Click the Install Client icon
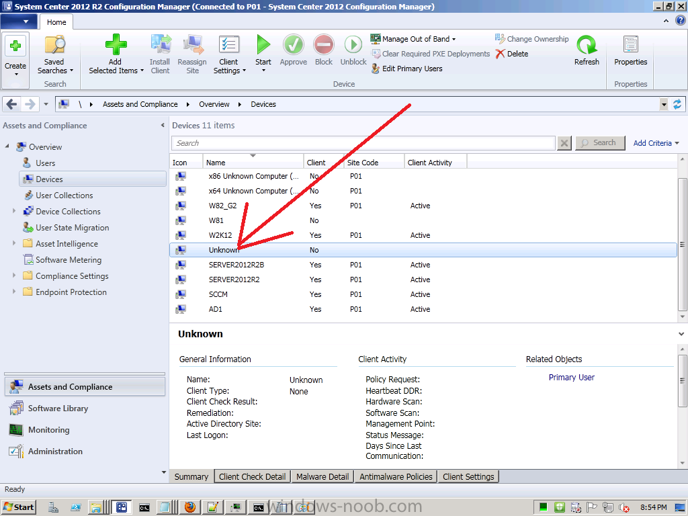Viewport: 688px width, 516px height. click(x=161, y=45)
